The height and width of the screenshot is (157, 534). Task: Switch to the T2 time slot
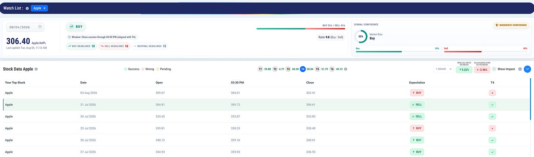[275, 69]
